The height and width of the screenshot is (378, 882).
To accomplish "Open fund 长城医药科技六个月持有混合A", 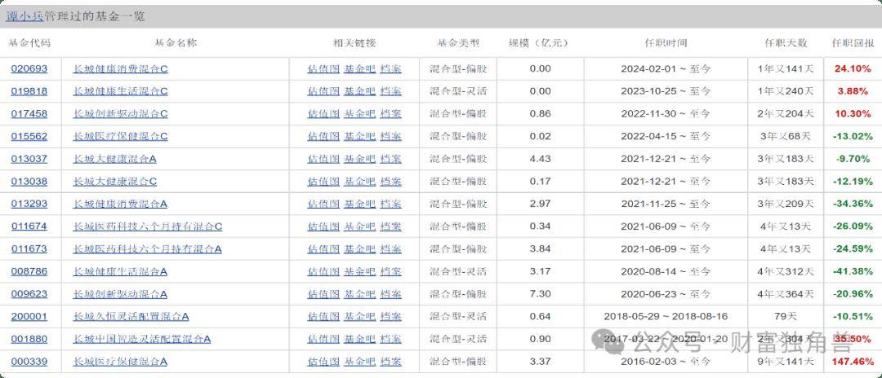I will coord(147,249).
